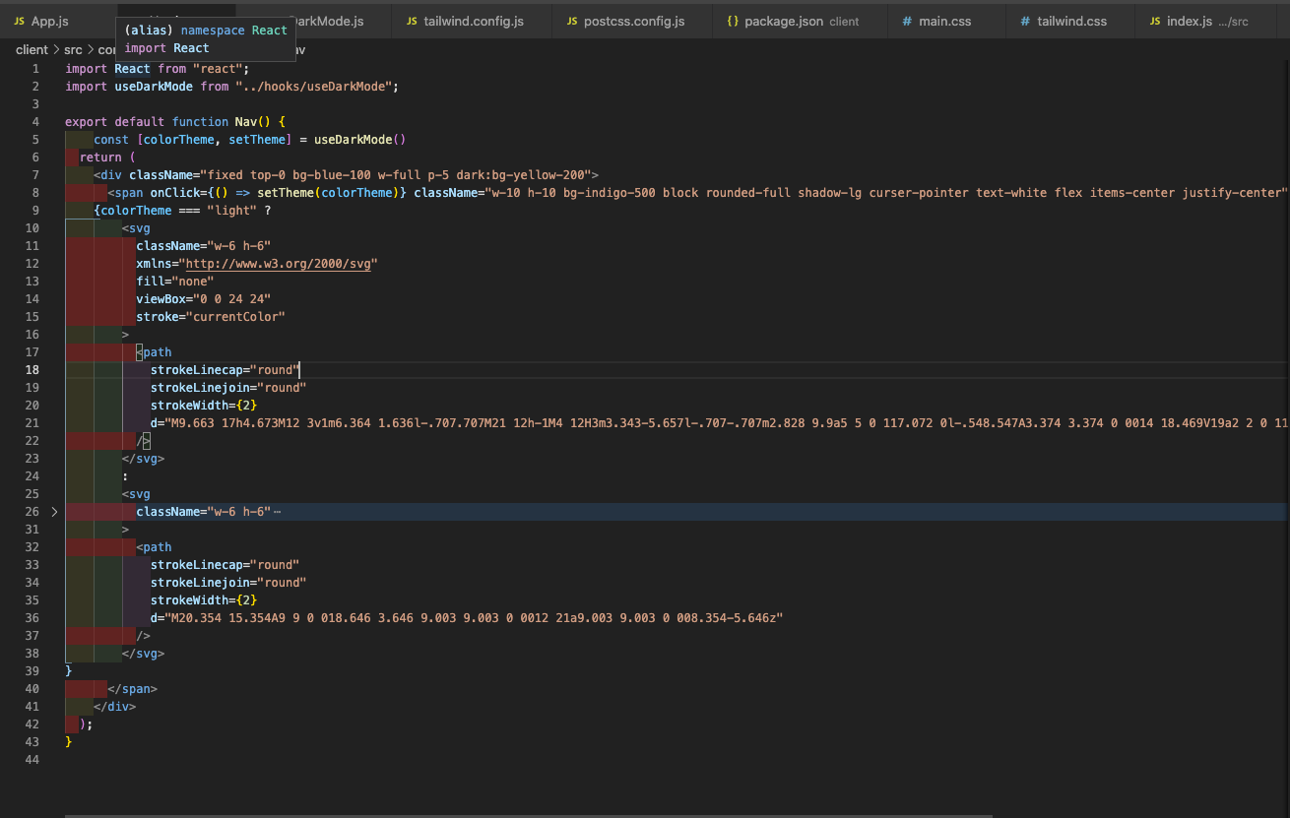Click the fold ellipsis after className on line 26
Screen dimensions: 1290x818
click(277, 512)
